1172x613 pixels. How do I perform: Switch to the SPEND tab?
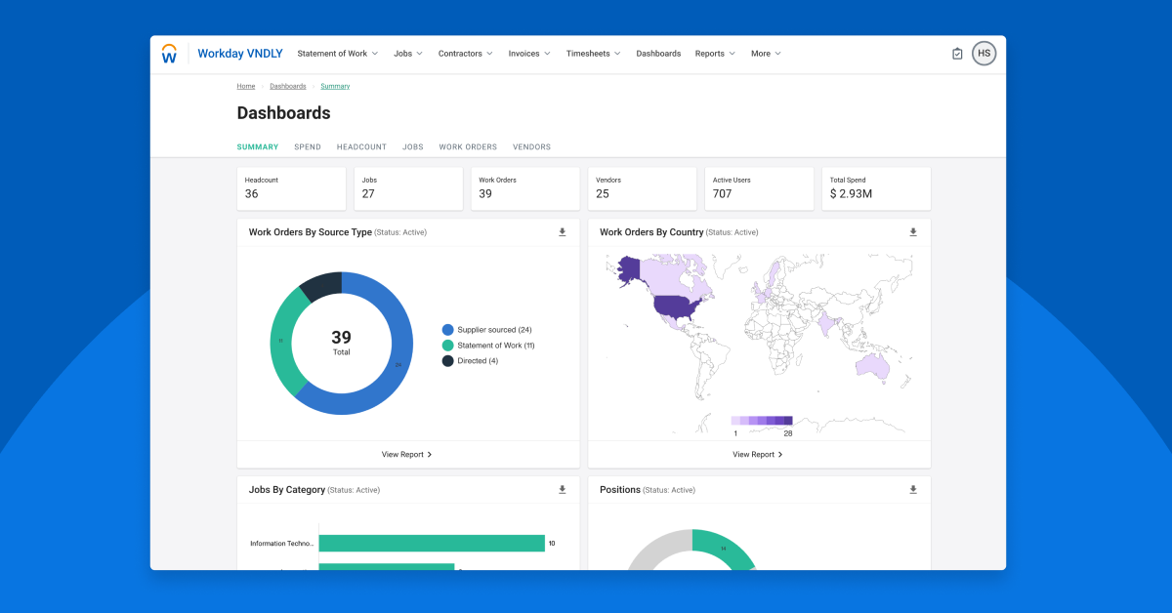tap(308, 146)
